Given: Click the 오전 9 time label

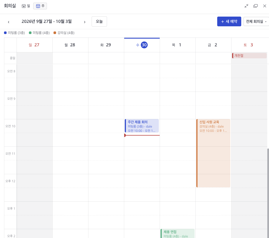Looking at the screenshot, I should pyautogui.click(x=11, y=99).
